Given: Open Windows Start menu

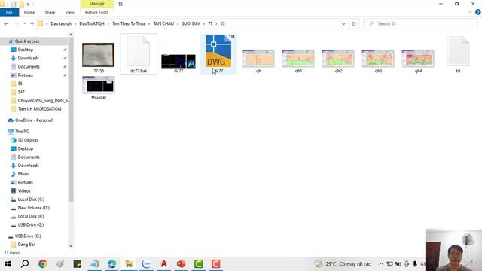Looking at the screenshot, I should 8,264.
